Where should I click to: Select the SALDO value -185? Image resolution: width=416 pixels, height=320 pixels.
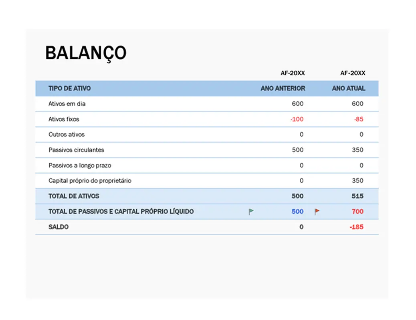click(x=357, y=226)
